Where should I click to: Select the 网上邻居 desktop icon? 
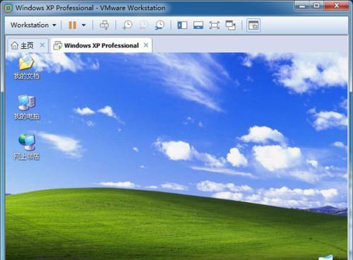pos(26,147)
